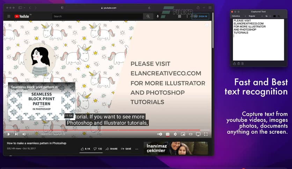The height and width of the screenshot is (169, 292).
Task: Click the share icon in Captured Text window
Action: tap(235, 64)
